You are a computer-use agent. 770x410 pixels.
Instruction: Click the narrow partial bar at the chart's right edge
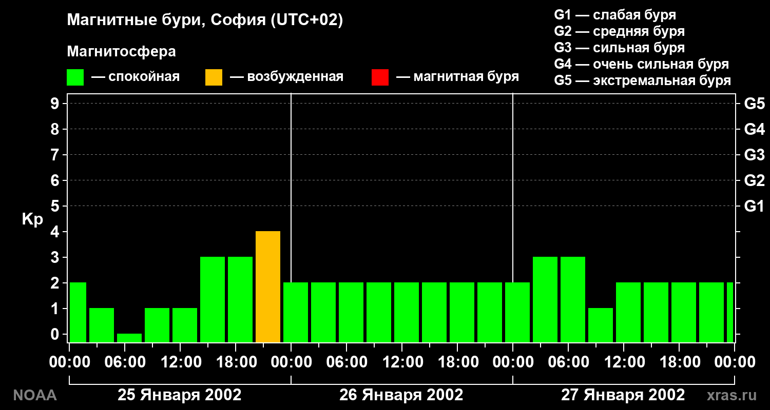point(730,312)
